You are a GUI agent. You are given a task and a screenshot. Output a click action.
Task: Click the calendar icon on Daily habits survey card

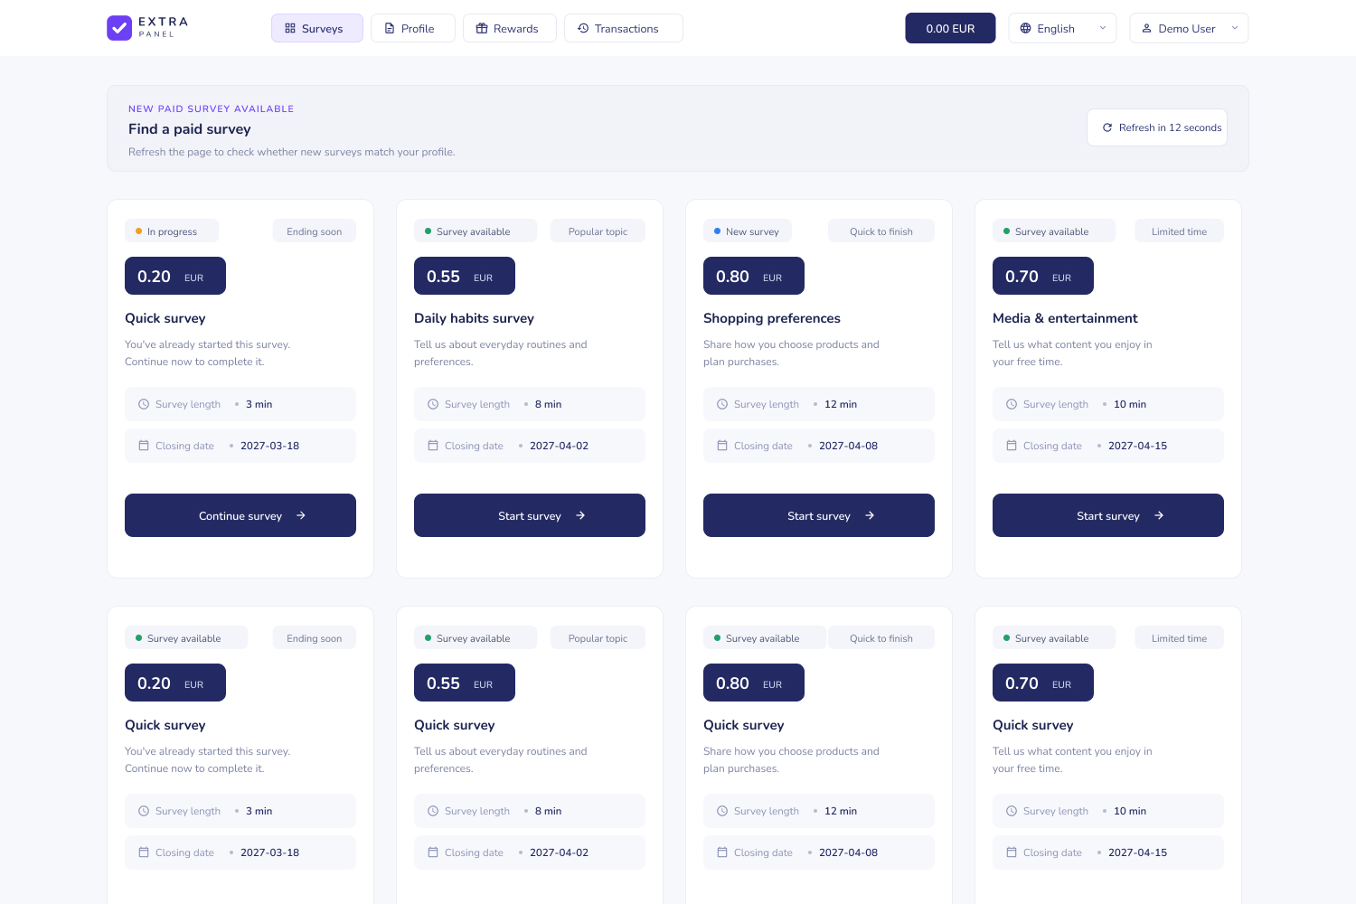[x=433, y=446]
